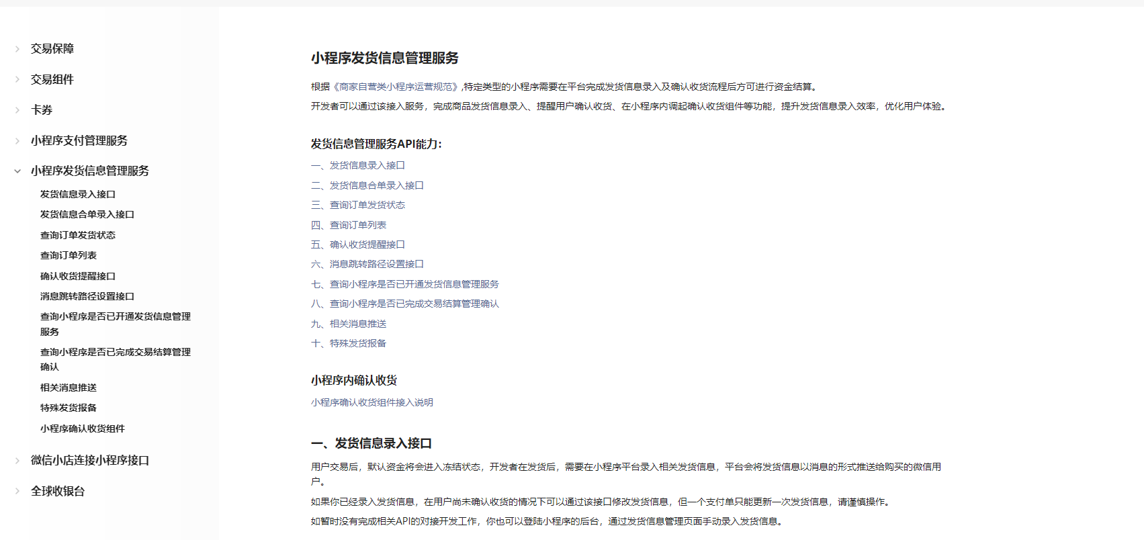Go to 消息跳转路径设置接口 in the sidebar
The height and width of the screenshot is (540, 1144).
point(87,296)
